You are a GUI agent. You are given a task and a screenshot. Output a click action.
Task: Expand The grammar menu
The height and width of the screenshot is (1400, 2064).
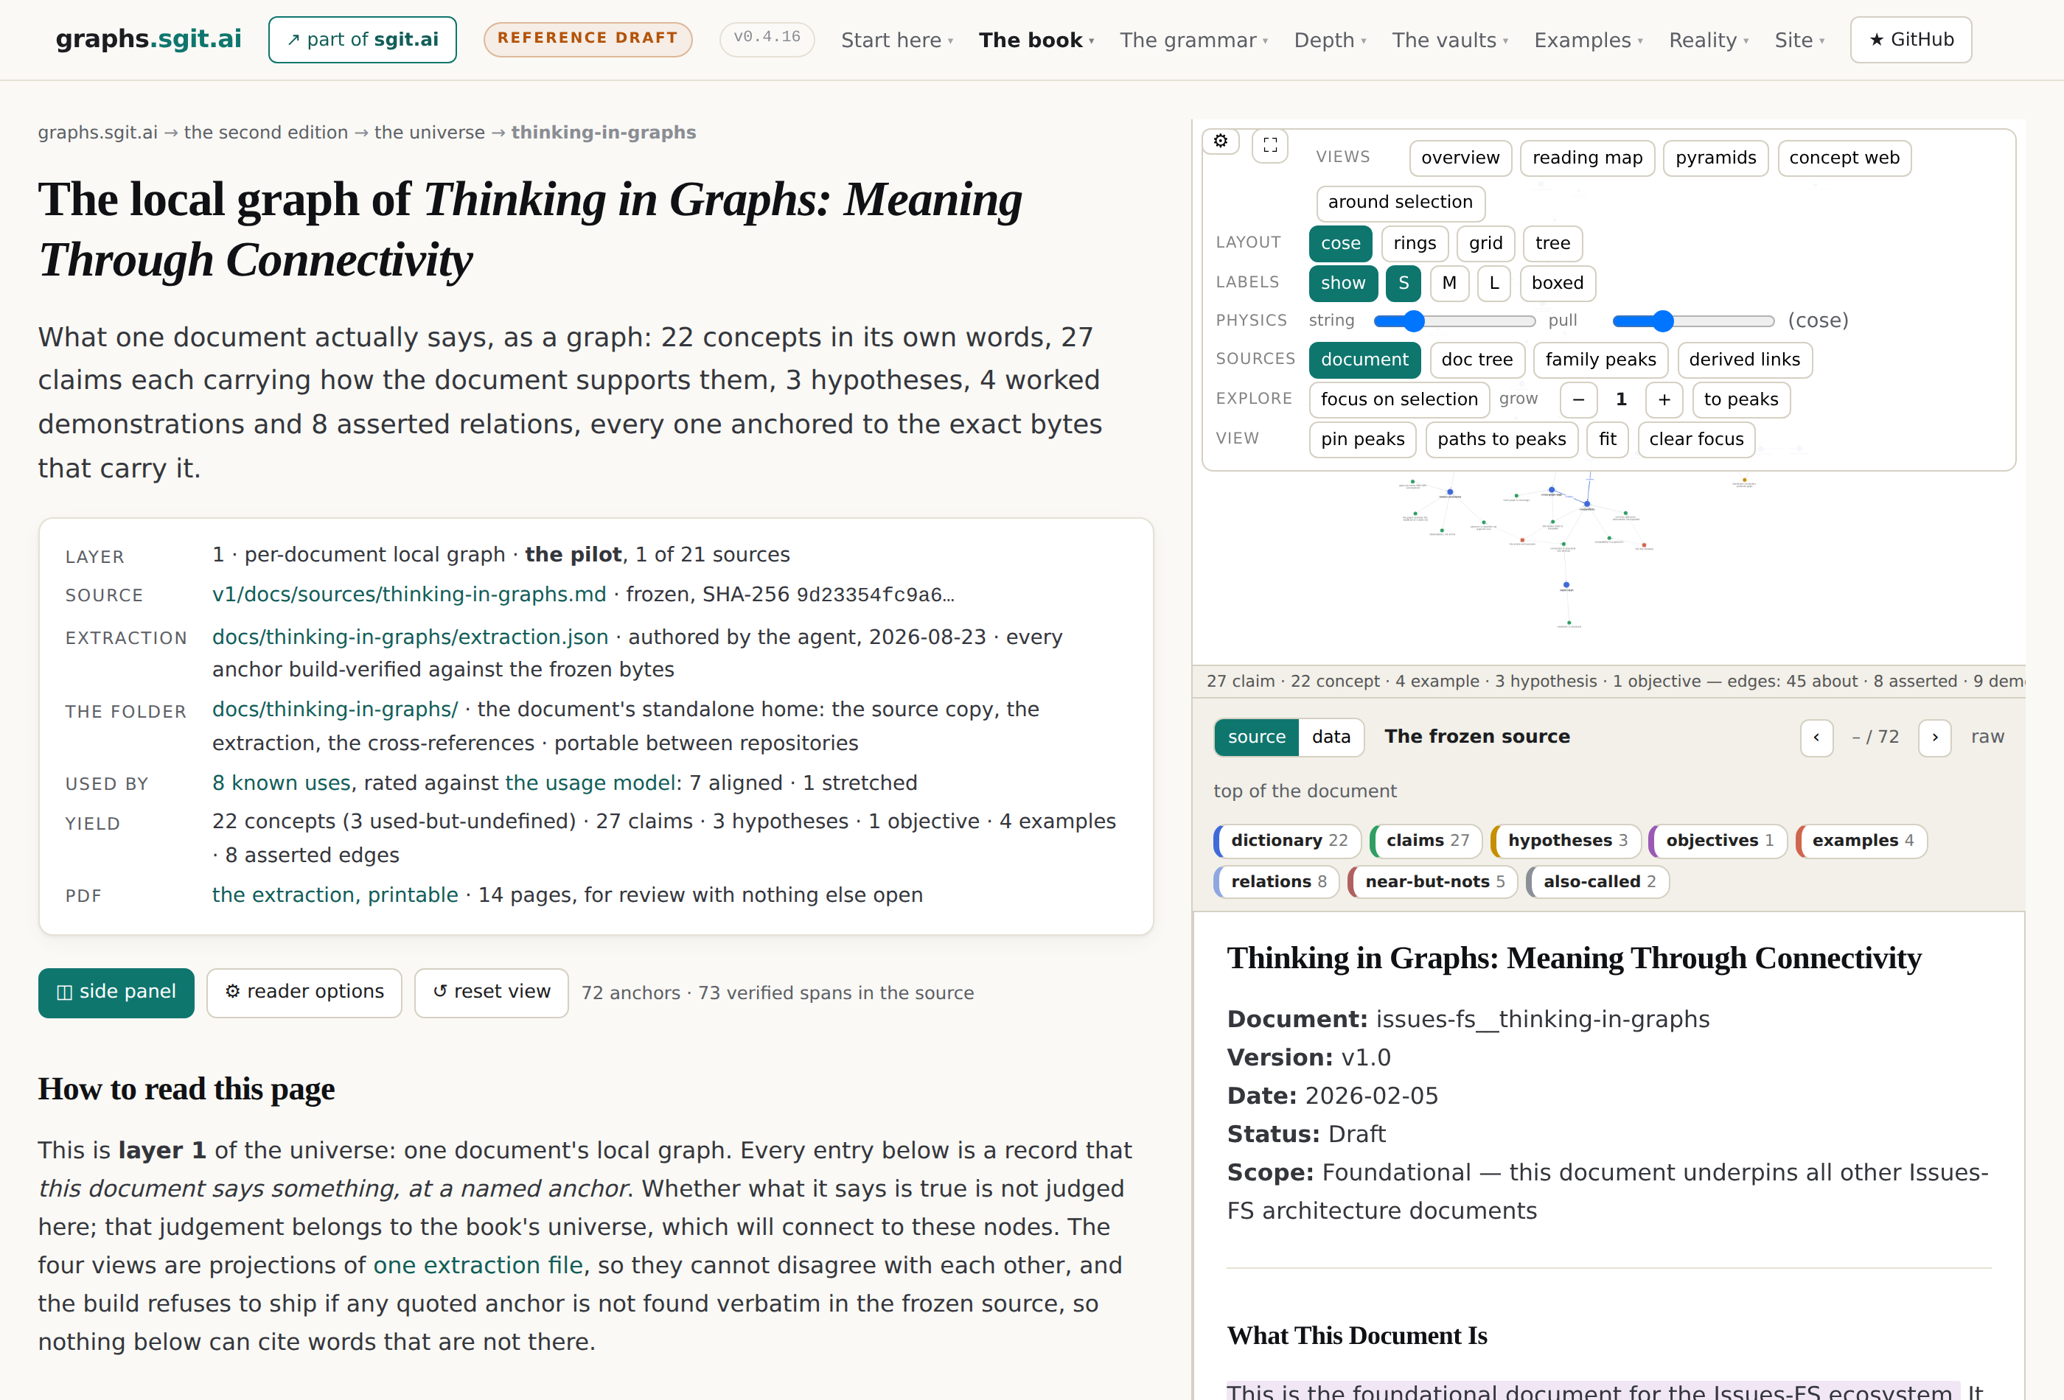coord(1193,41)
